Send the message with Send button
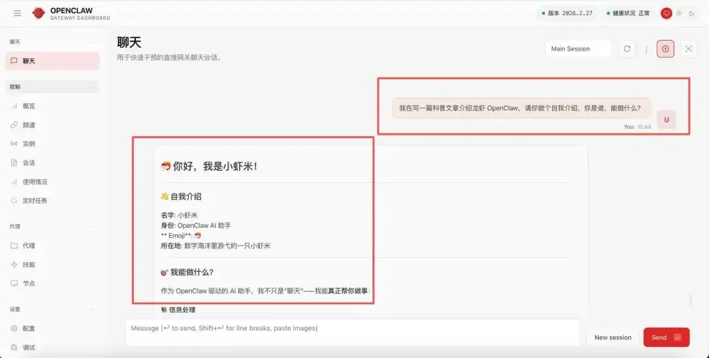Viewport: 709px width, 358px height. 666,337
